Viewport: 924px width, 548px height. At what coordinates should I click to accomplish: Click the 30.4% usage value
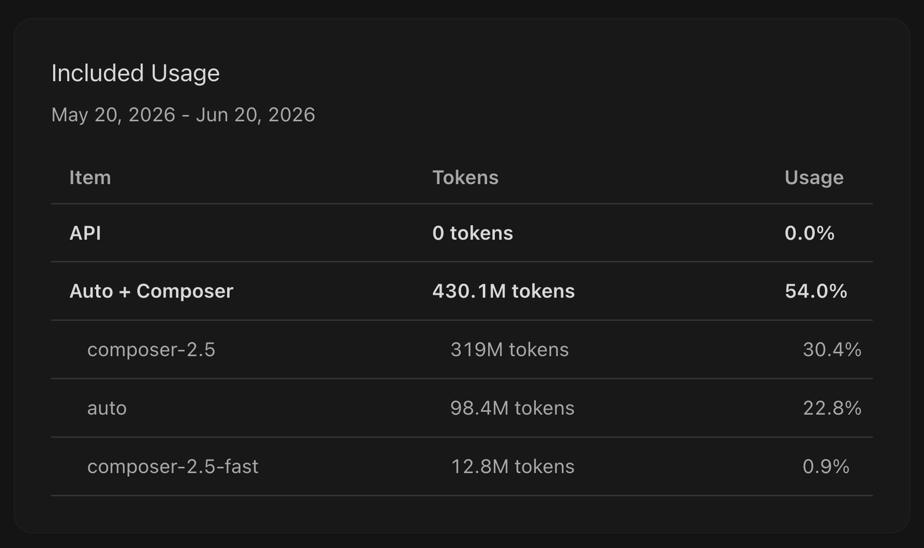tap(832, 349)
